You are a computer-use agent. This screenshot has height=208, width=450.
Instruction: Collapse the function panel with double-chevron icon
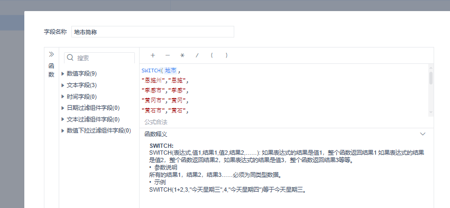click(51, 54)
